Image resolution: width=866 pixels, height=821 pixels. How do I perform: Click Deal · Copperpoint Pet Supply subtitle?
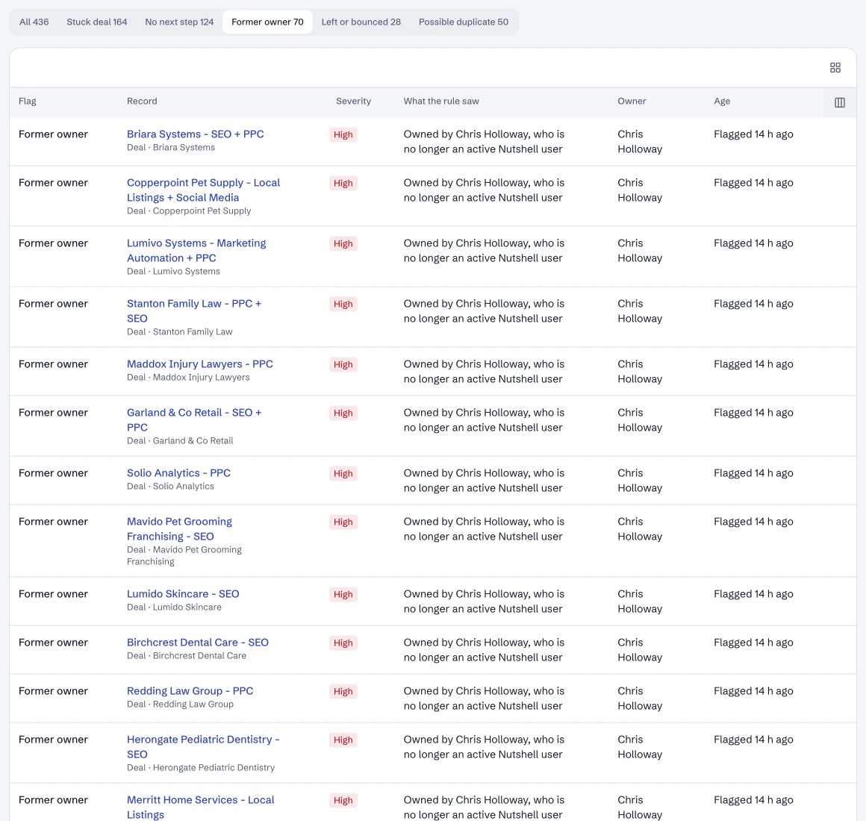pyautogui.click(x=189, y=211)
